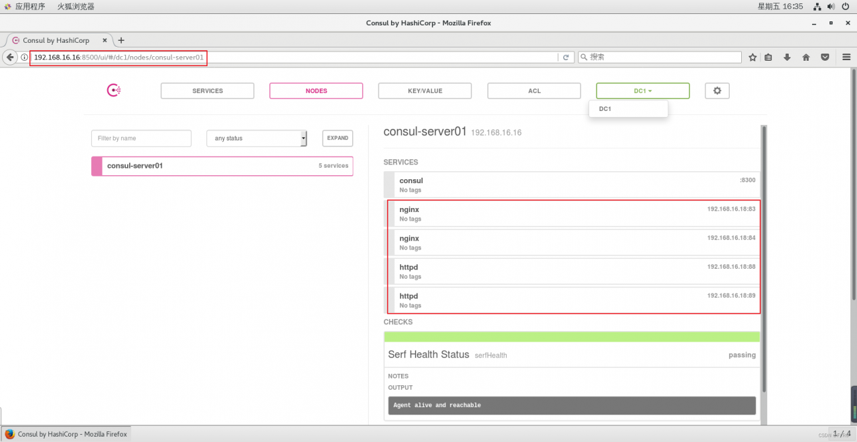Switch to the SERVICES tab
Image resolution: width=857 pixels, height=442 pixels.
208,91
